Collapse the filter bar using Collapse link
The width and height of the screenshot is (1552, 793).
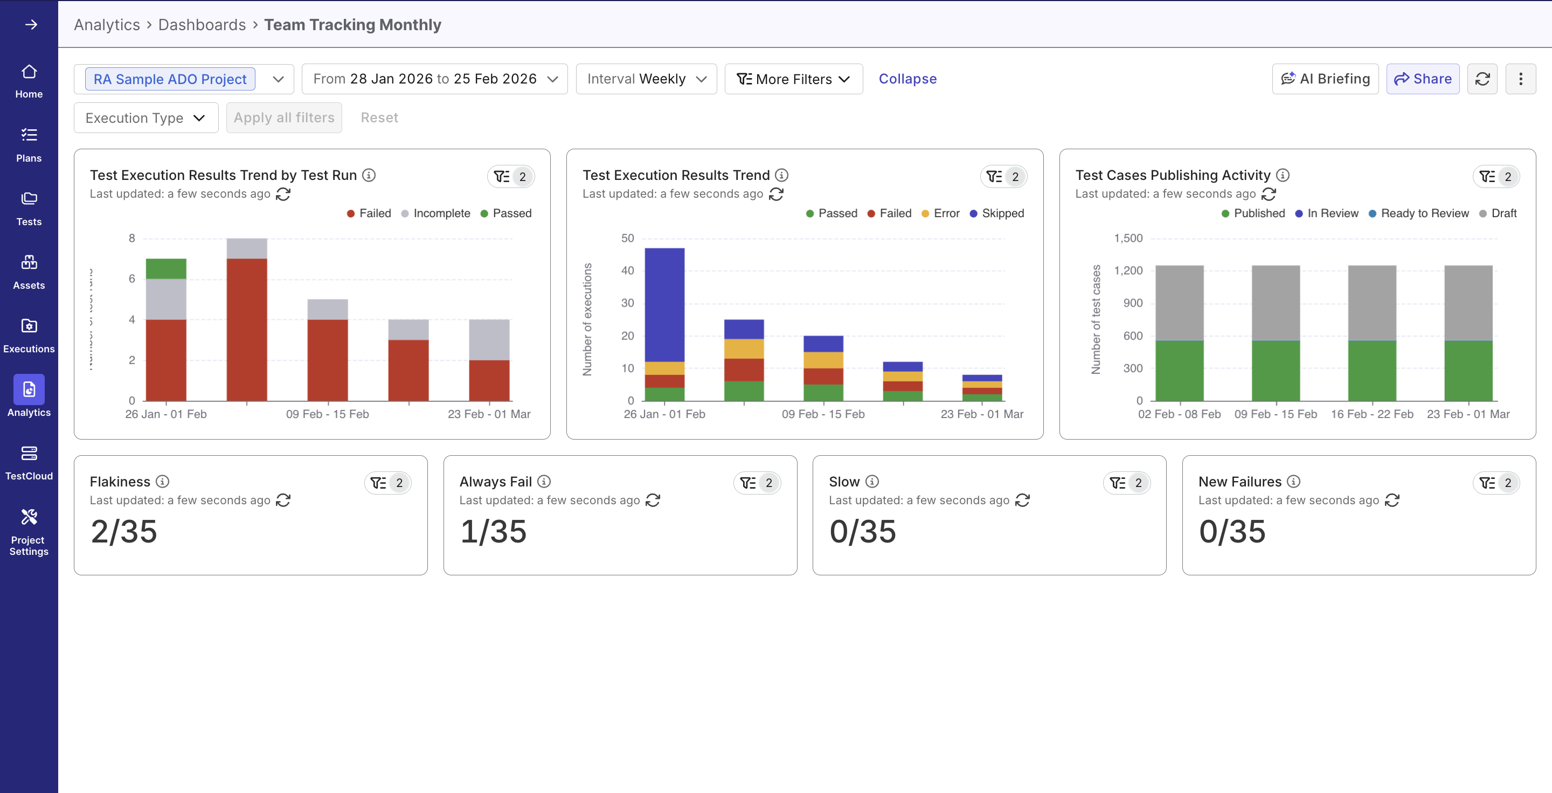click(907, 79)
